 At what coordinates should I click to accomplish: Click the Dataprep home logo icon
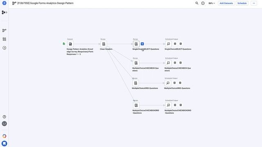pos(5,3)
